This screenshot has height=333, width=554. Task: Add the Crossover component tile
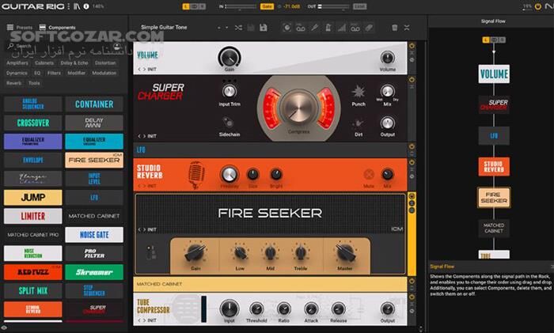(33, 123)
